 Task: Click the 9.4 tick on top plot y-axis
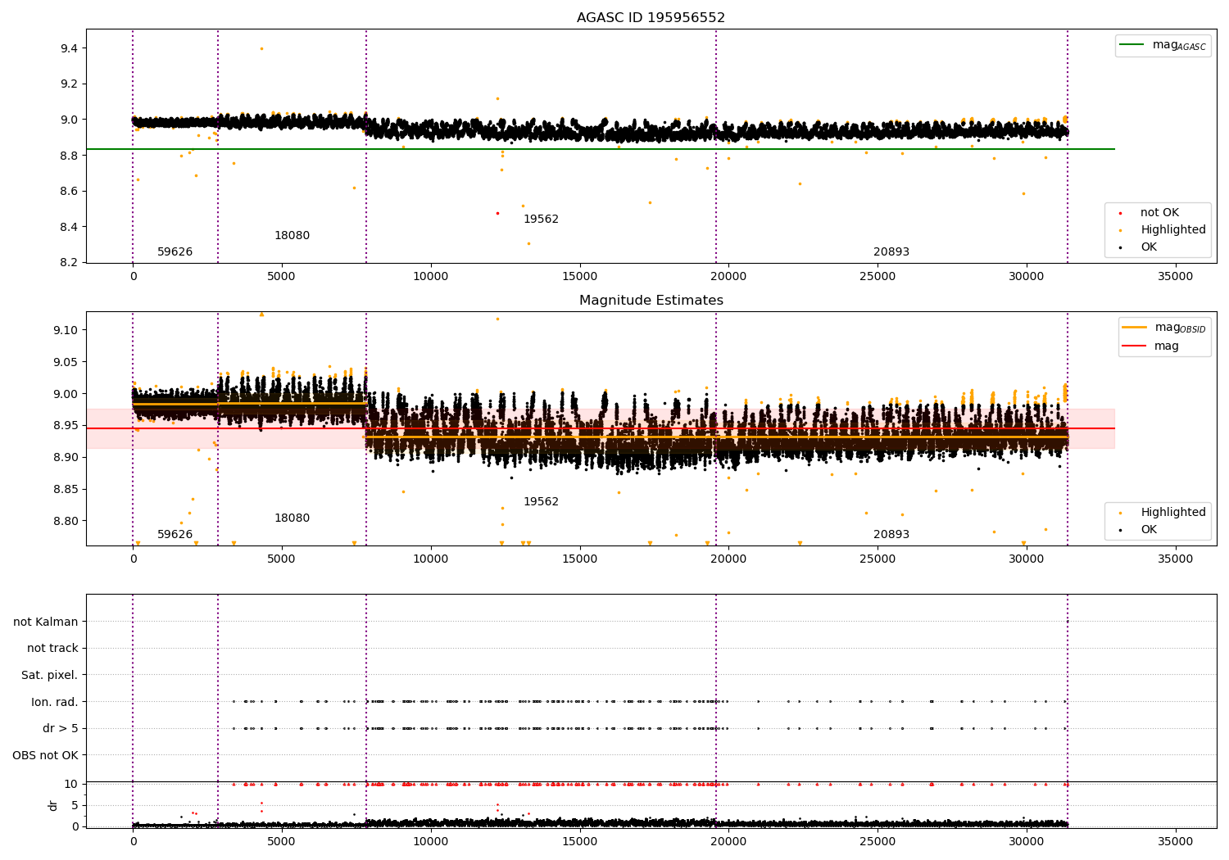coord(69,48)
